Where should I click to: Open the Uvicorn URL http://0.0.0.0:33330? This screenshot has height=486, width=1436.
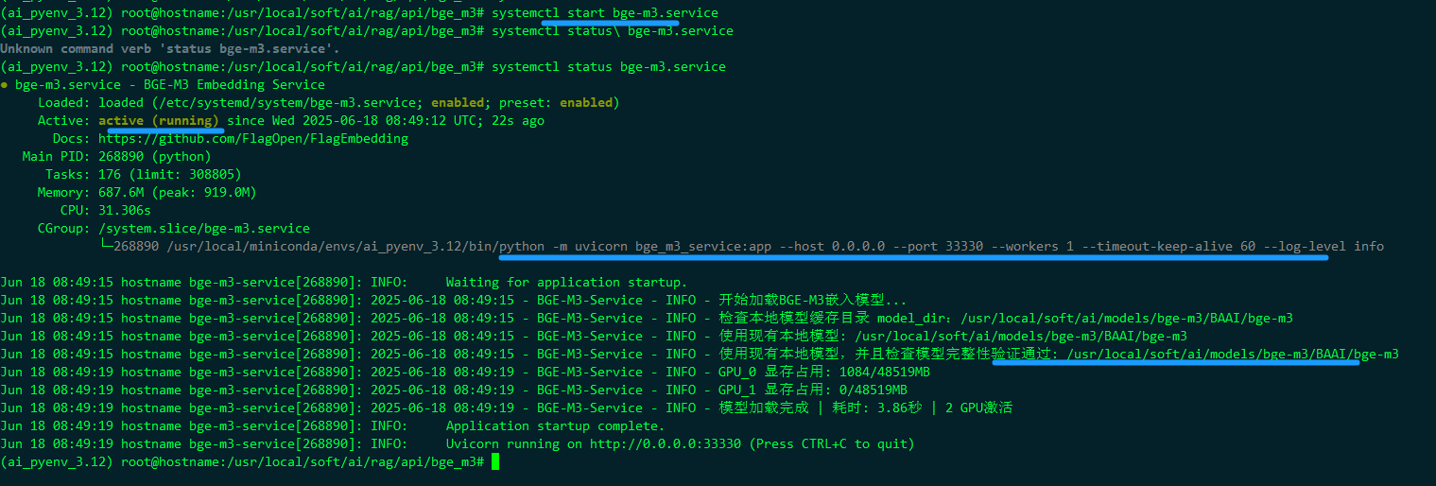pos(666,443)
